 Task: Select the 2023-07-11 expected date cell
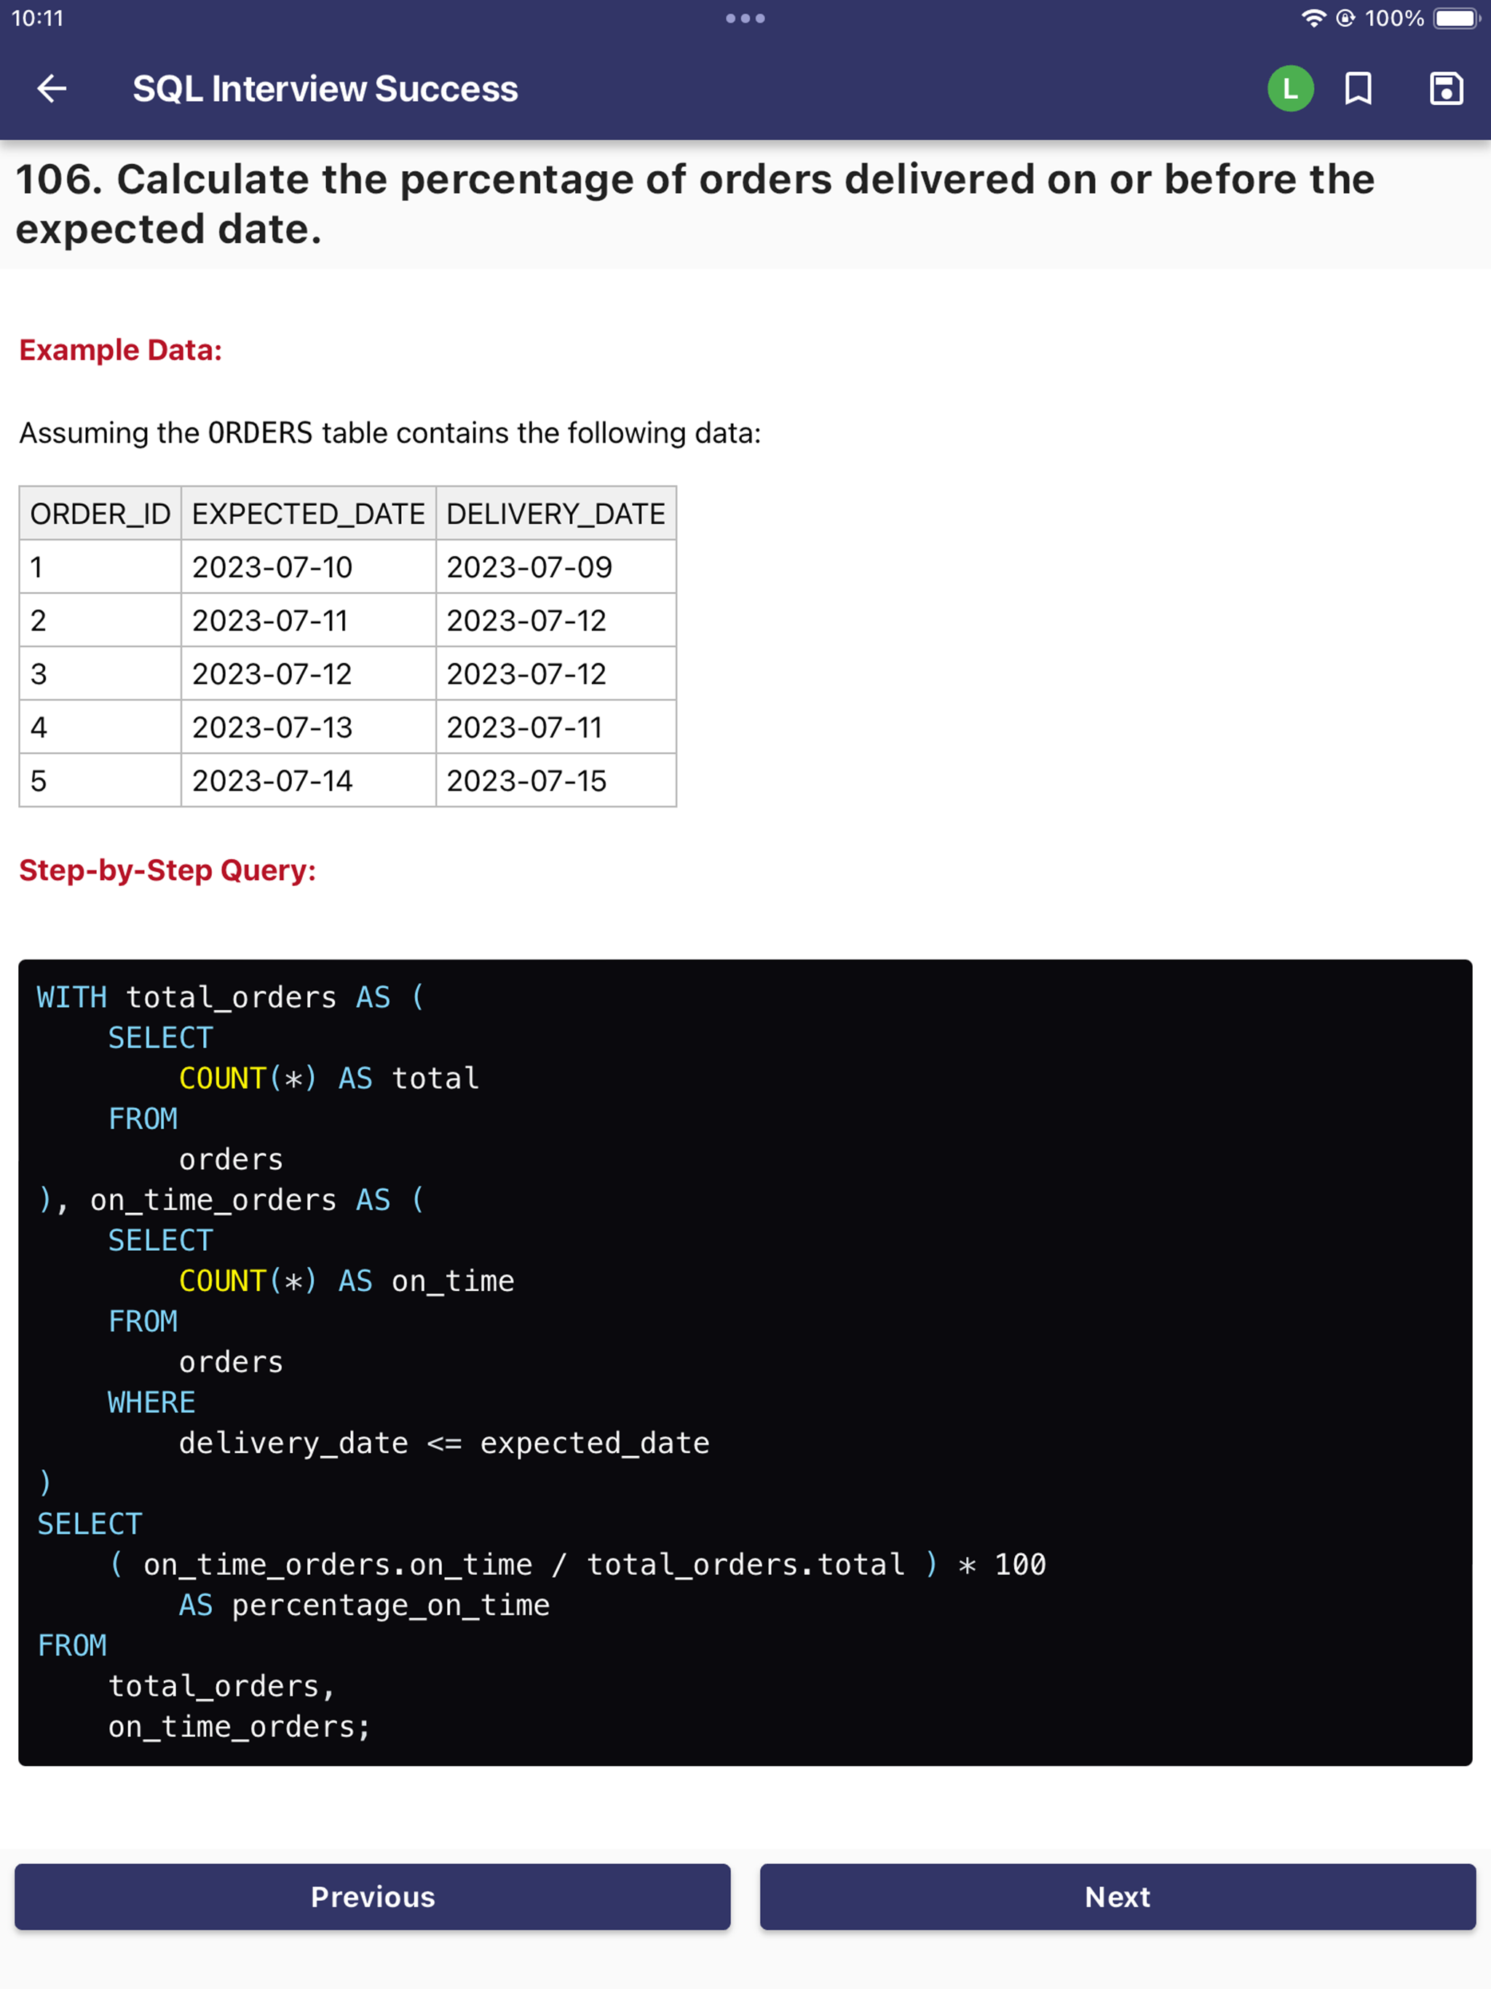point(309,620)
